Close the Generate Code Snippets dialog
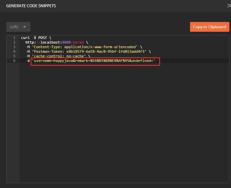Screen dimensions: 231x188 point(228,6)
